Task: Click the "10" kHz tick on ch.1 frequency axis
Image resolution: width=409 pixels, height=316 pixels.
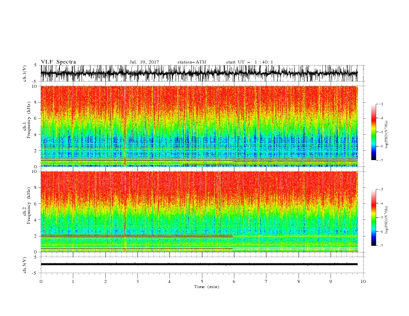Action: pos(35,86)
